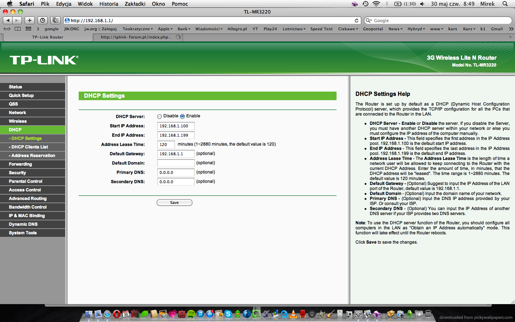Click the translate page toolbar button
Viewport: 515px width, 322px height.
(55, 20)
